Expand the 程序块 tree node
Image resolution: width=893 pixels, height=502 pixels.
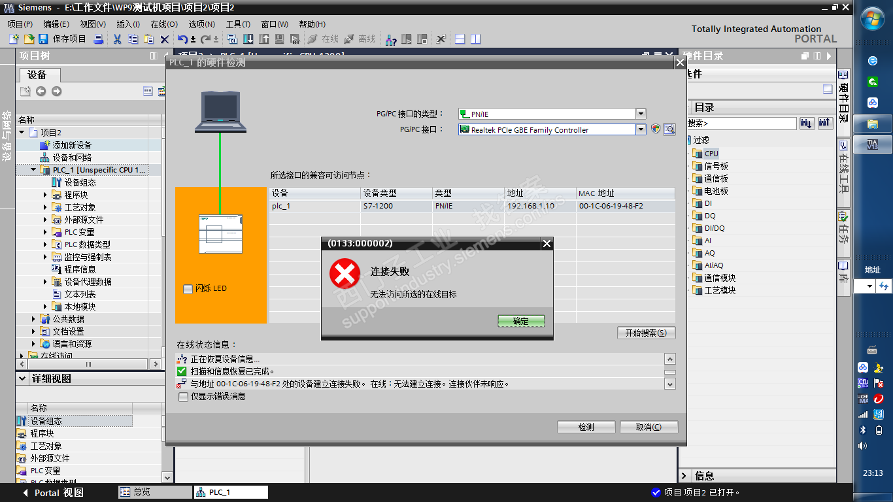click(x=46, y=195)
